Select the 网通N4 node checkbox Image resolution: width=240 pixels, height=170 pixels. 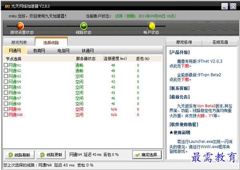[6, 82]
